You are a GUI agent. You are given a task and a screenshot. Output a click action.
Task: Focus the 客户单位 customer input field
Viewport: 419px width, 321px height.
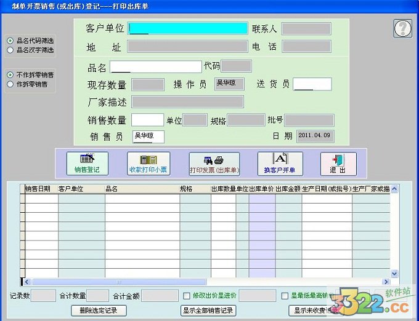187,28
